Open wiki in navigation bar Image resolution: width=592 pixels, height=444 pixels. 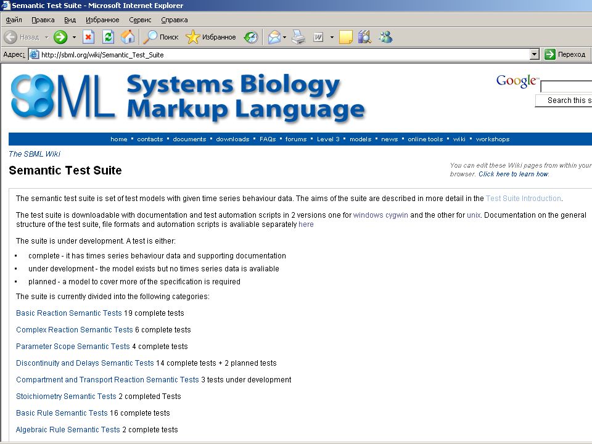459,139
